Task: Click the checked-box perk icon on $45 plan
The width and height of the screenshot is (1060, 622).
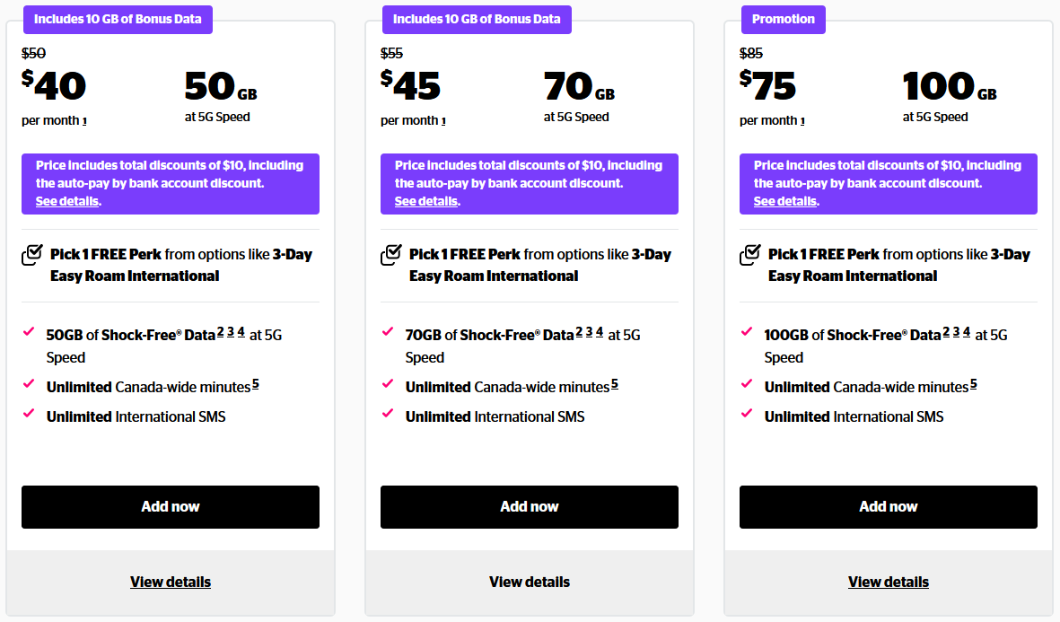Action: [x=390, y=255]
